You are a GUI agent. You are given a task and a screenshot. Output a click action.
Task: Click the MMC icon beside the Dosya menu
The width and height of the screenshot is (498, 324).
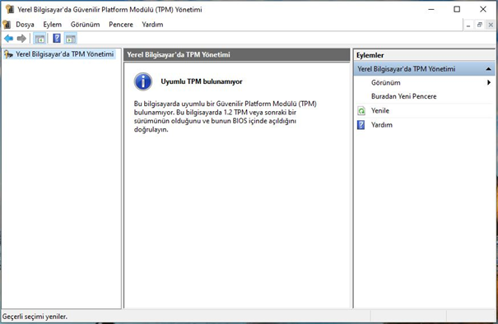(7, 25)
